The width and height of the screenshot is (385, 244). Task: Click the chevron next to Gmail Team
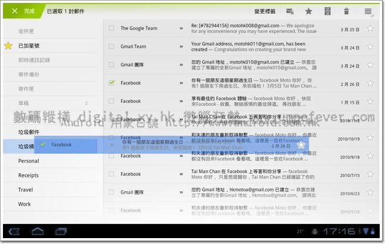pyautogui.click(x=181, y=46)
